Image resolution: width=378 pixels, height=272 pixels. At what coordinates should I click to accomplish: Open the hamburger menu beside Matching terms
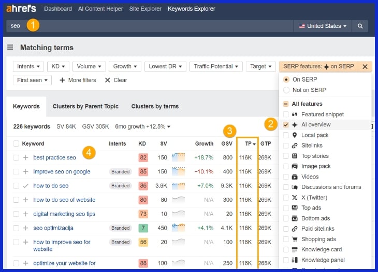(x=10, y=47)
